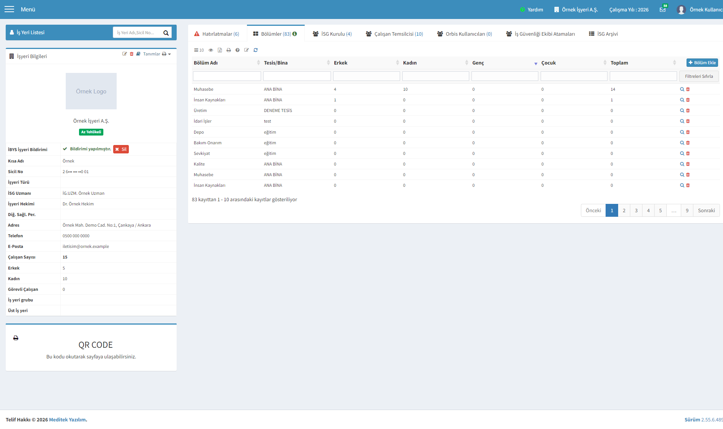723x429 pixels.
Task: Refresh the Bölümler table
Action: pyautogui.click(x=256, y=50)
